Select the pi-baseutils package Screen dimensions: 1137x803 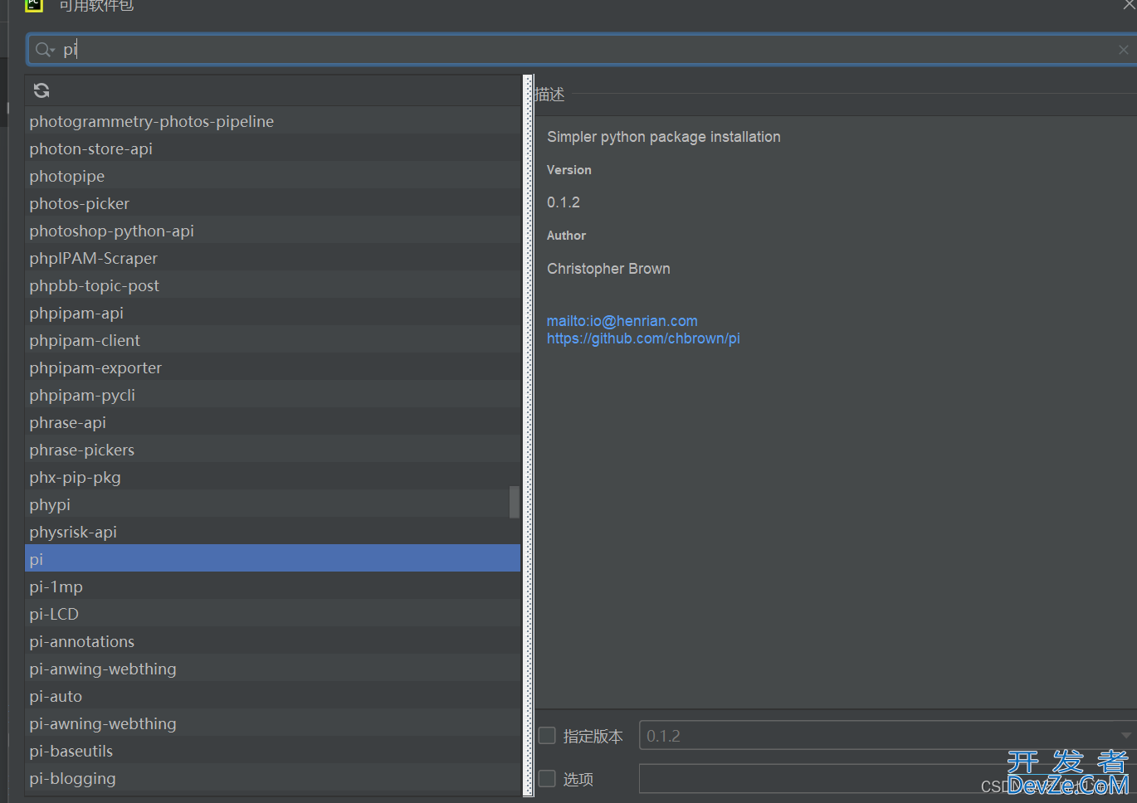tap(272, 751)
